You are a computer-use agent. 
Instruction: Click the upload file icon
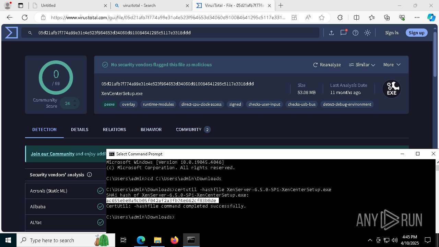(331, 33)
